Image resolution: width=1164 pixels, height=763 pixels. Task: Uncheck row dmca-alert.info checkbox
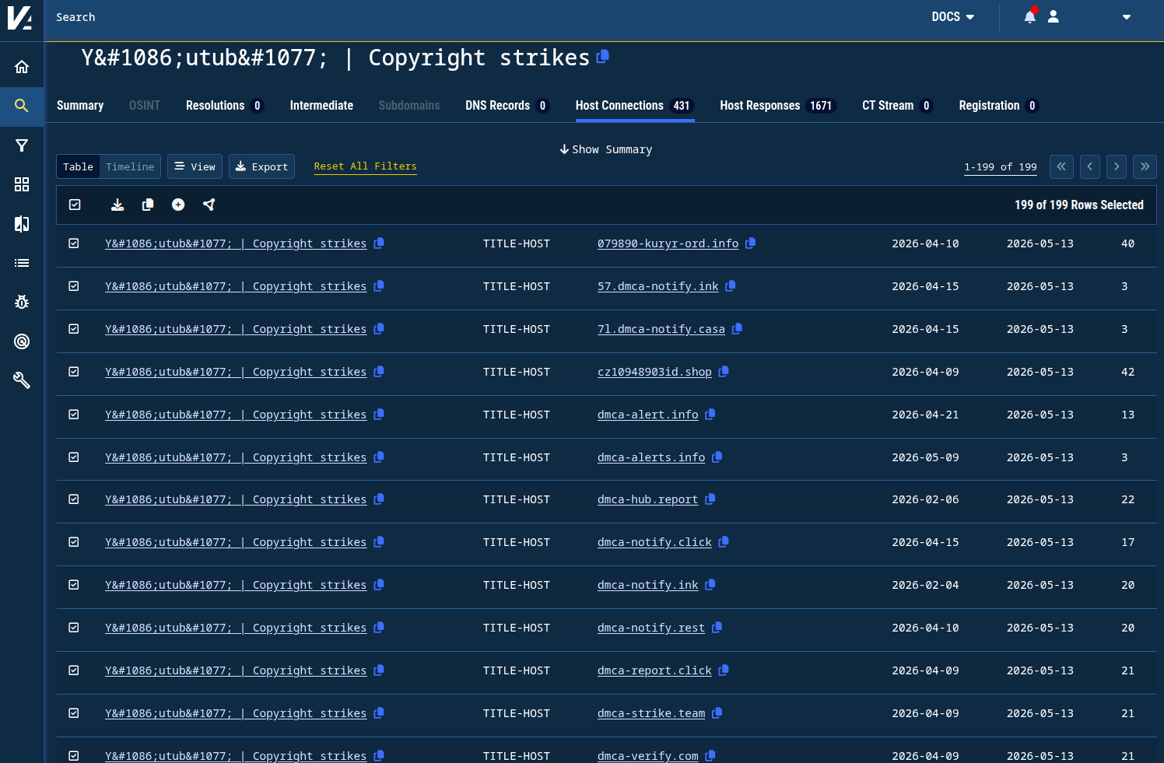pyautogui.click(x=74, y=415)
